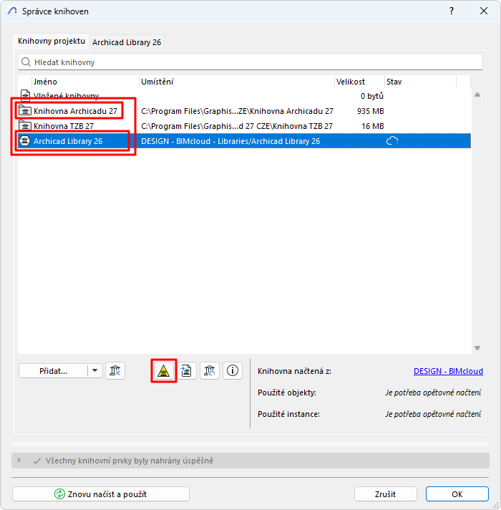Viewport: 501px width, 510px height.
Task: Click the Knihovna TZB 27 location path
Action: [x=237, y=126]
